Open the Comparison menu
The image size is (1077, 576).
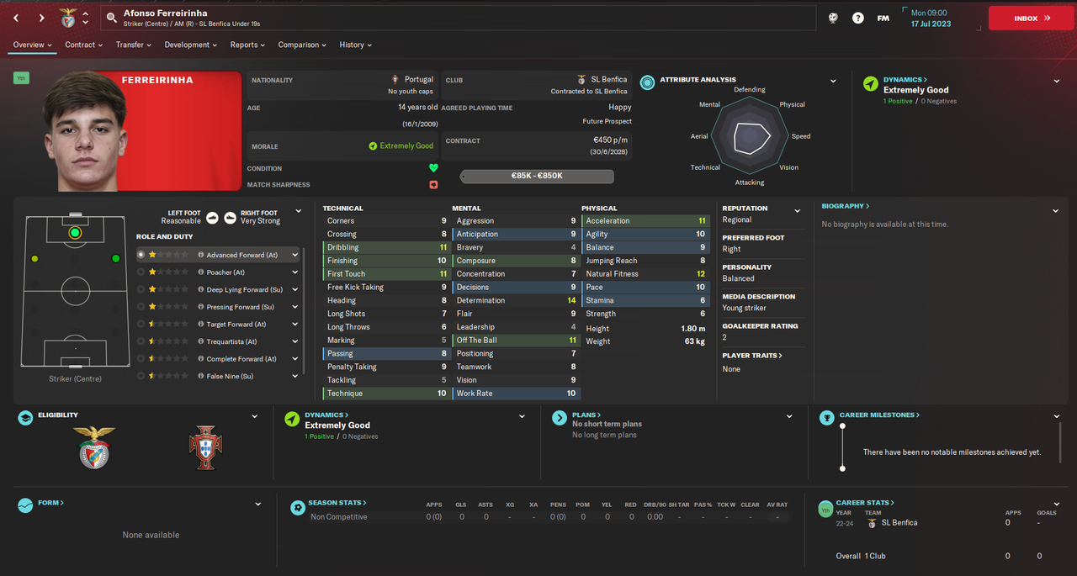[x=303, y=45]
